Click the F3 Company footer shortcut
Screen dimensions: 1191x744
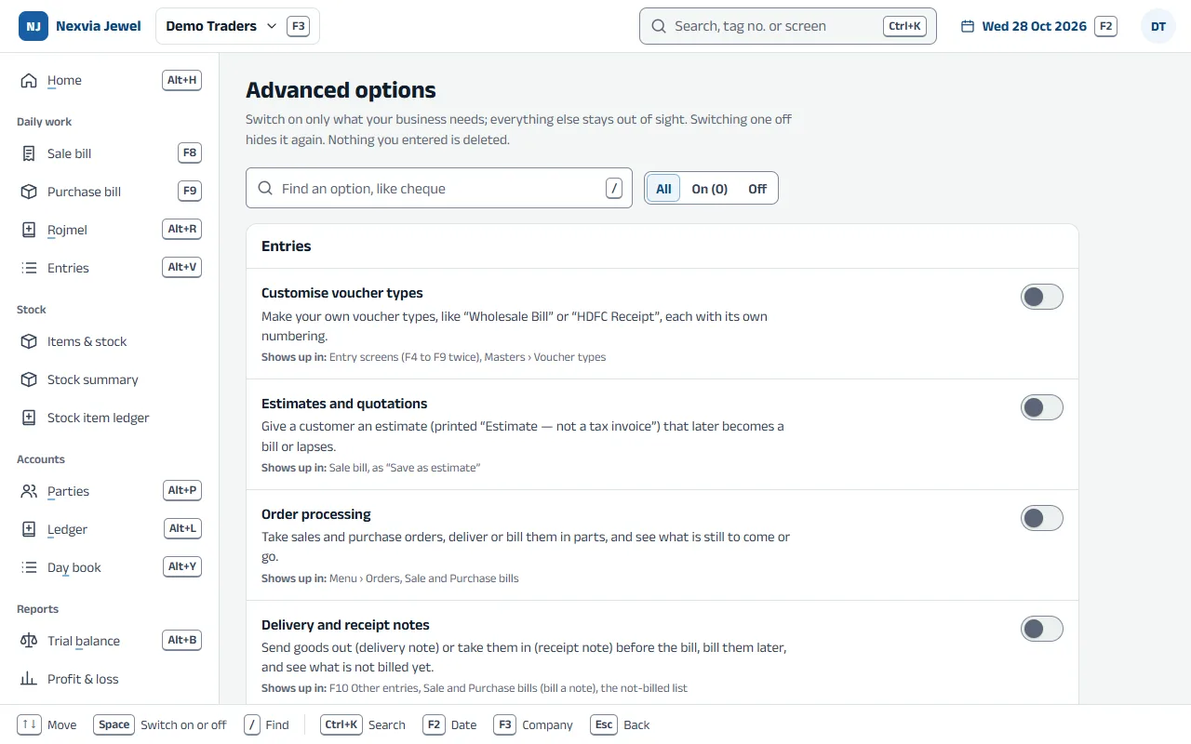click(533, 724)
